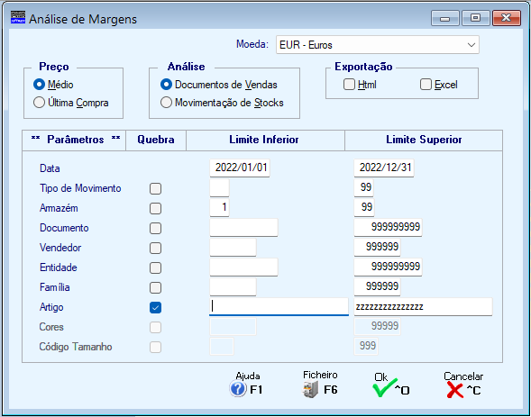Click the Data lower limit date field
This screenshot has width=531, height=417.
click(240, 168)
